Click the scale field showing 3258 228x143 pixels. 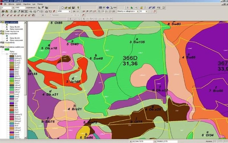(x=63, y=11)
